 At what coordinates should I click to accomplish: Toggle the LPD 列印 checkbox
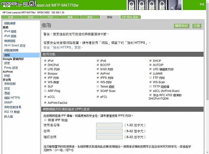click(x=45, y=69)
